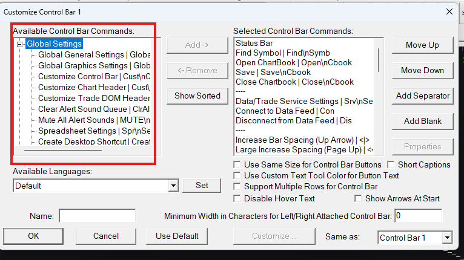Toggle the Short Captions checkbox
464x260 pixels.
click(392, 164)
